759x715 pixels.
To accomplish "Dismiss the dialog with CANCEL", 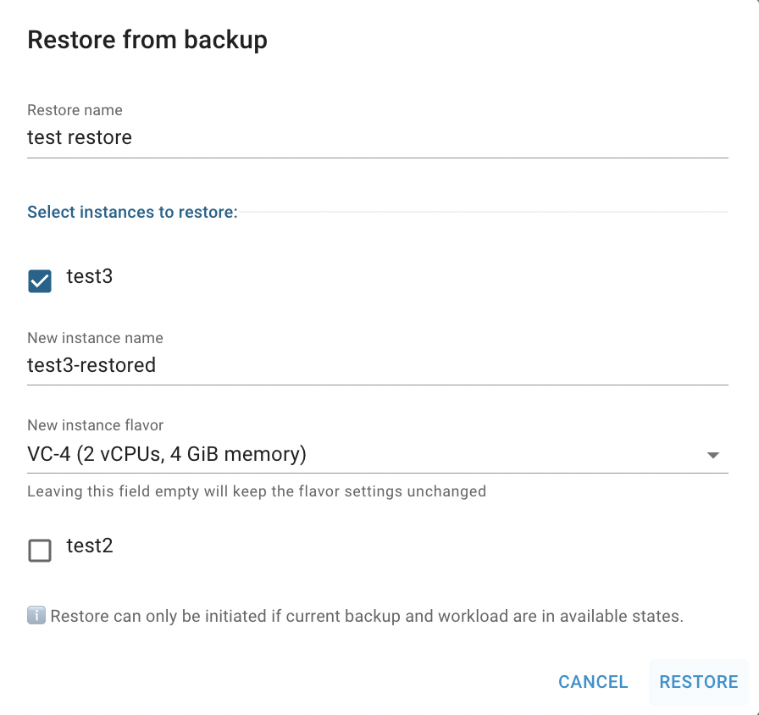I will click(593, 682).
